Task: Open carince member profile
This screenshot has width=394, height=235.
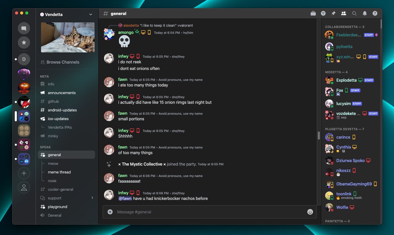Action: (x=351, y=137)
